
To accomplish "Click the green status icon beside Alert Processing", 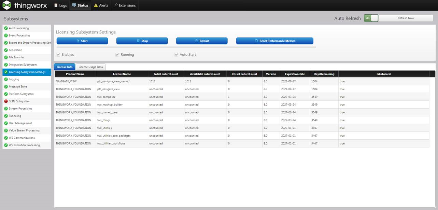I will point(6,28).
